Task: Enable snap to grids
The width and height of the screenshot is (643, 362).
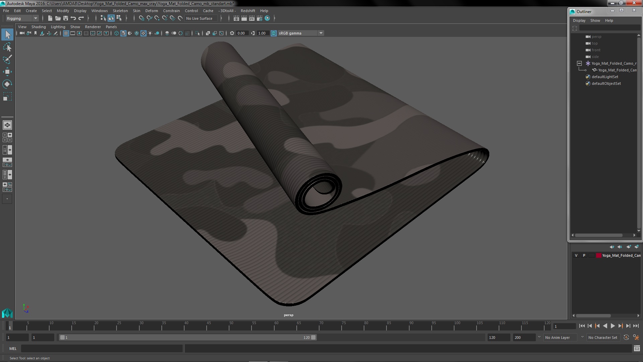Action: tap(142, 18)
